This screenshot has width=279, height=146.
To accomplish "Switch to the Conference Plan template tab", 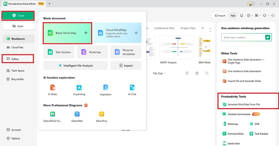I will (x=164, y=28).
